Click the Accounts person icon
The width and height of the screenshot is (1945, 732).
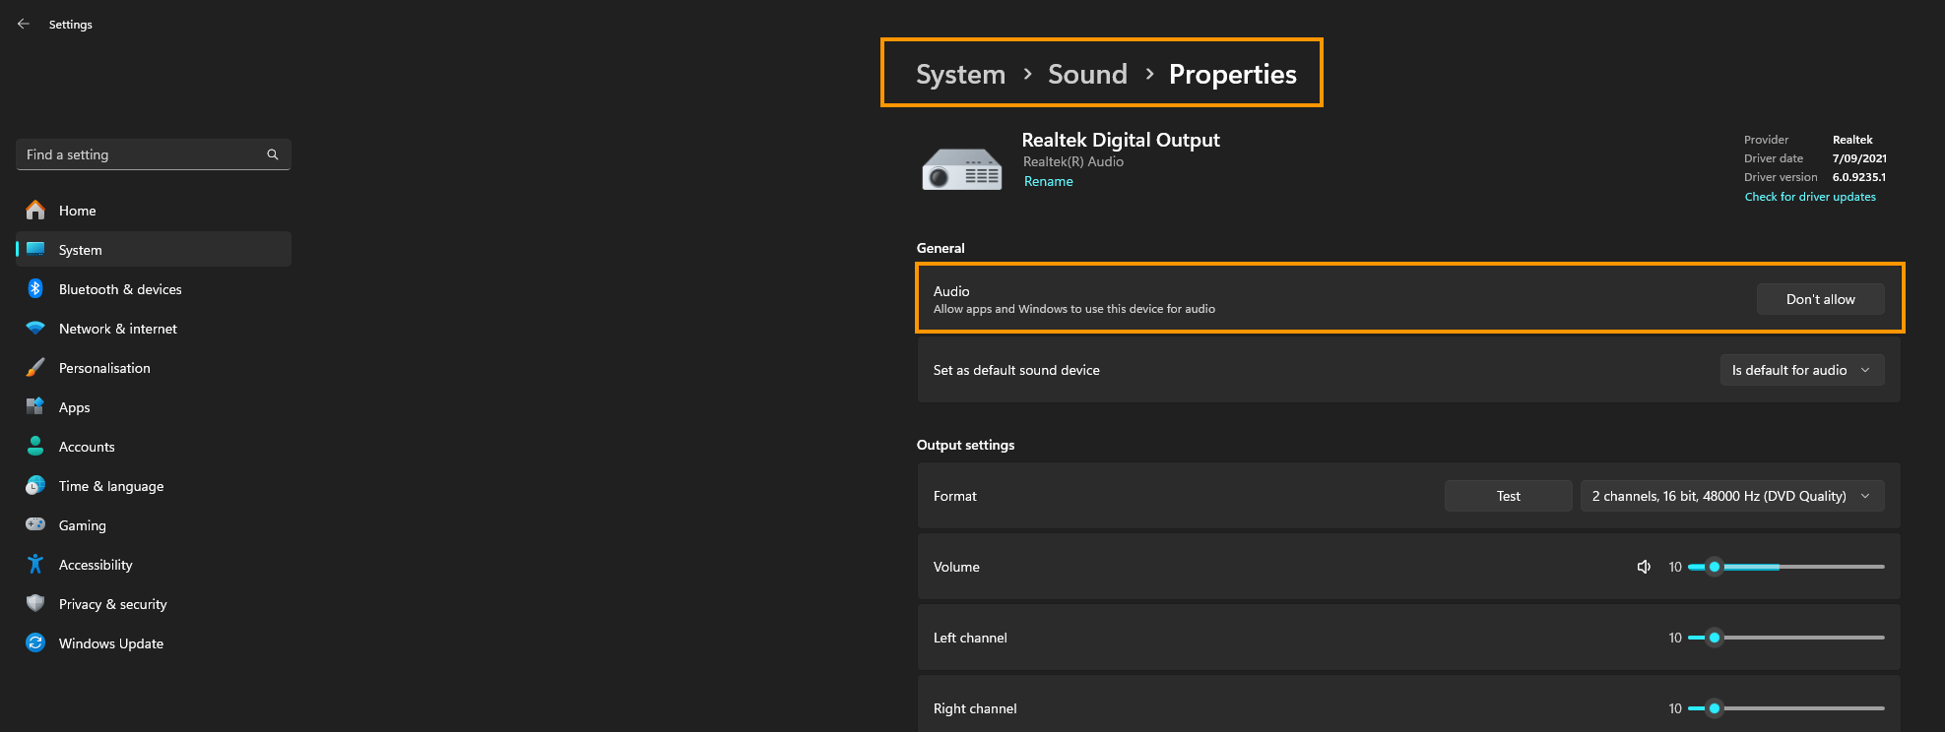[35, 446]
